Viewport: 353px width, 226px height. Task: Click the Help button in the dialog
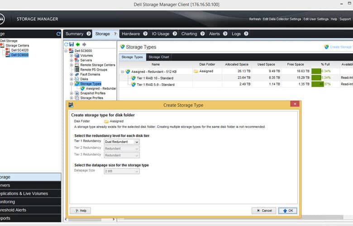coord(81,211)
